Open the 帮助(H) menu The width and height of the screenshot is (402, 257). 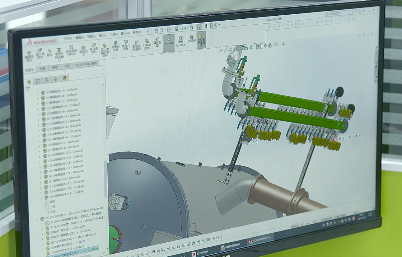[137, 32]
